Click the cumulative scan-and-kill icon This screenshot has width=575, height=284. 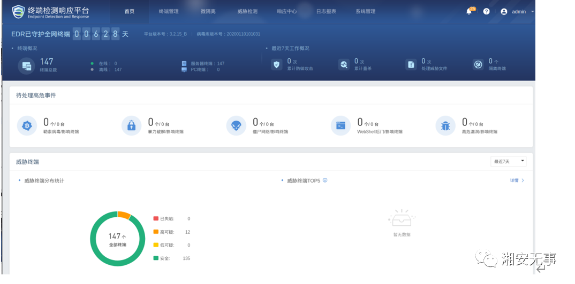[344, 65]
